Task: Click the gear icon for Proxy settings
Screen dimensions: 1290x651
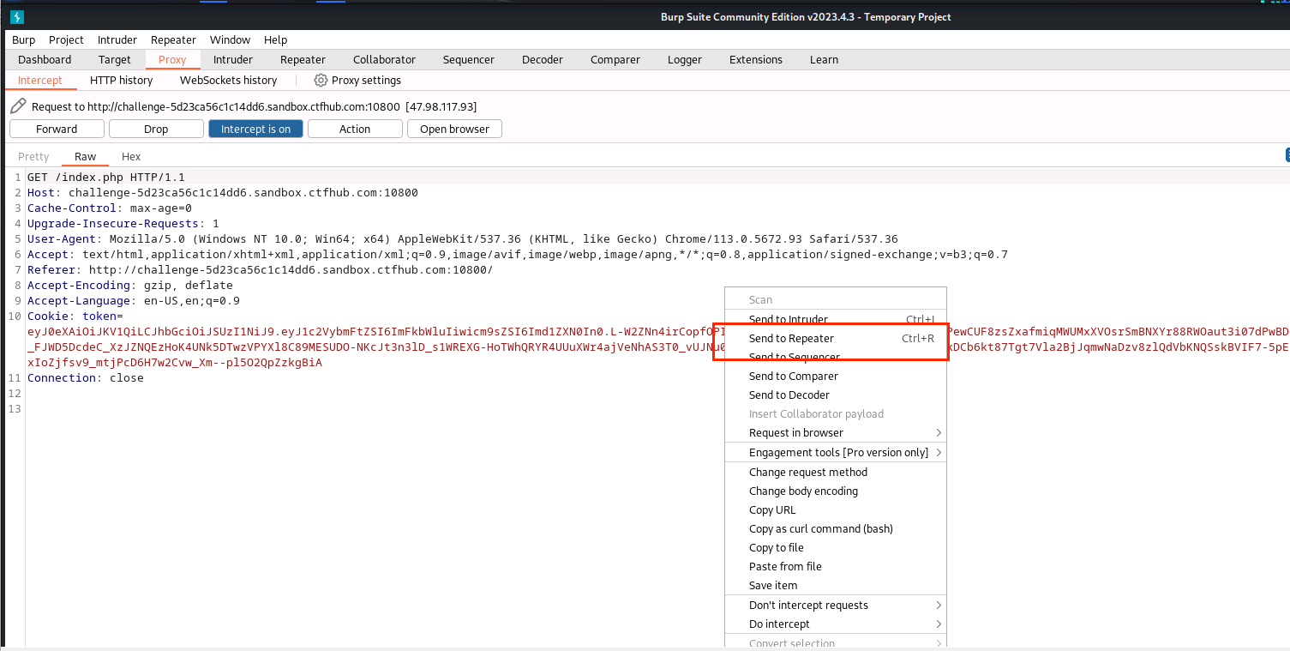Action: (x=321, y=80)
